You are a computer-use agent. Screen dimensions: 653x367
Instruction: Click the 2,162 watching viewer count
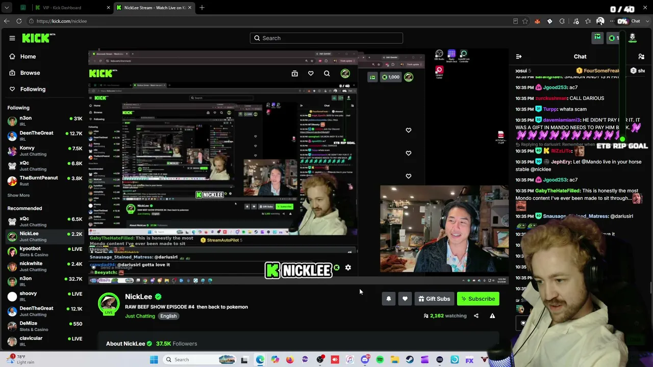[x=445, y=316]
